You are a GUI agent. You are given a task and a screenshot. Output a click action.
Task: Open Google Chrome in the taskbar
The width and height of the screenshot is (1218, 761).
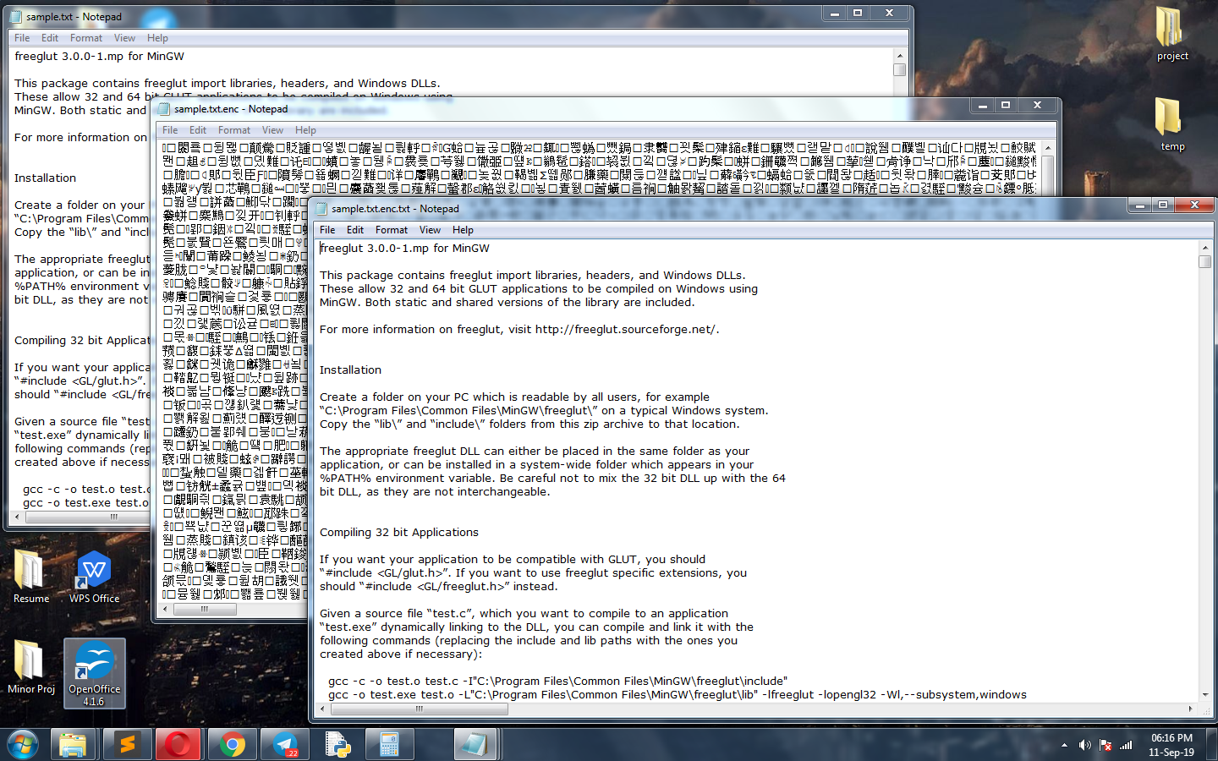point(232,744)
